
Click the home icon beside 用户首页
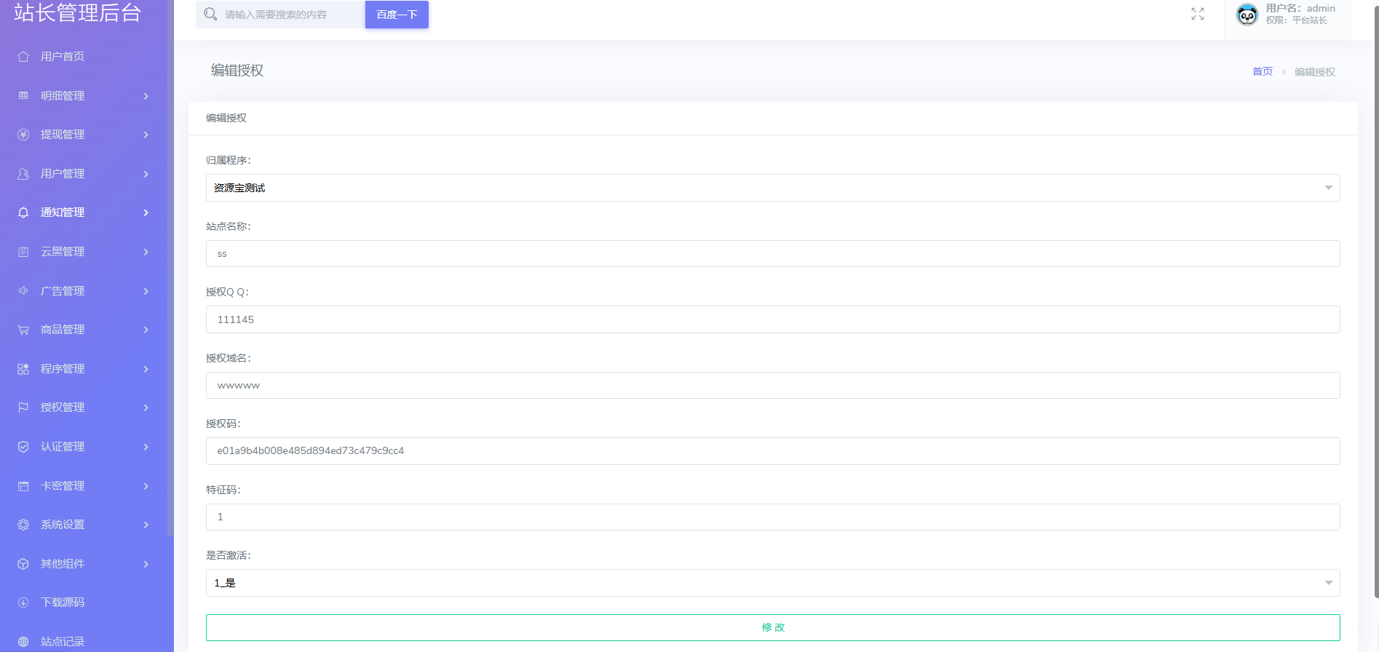tap(23, 57)
